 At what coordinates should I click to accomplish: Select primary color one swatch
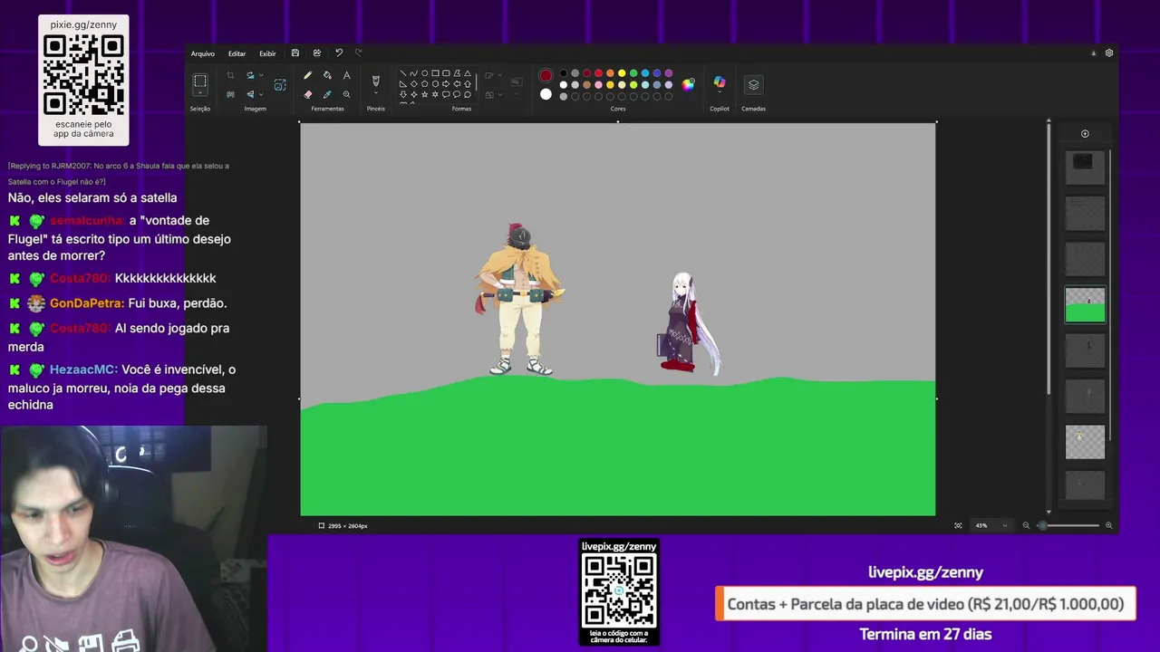click(546, 75)
